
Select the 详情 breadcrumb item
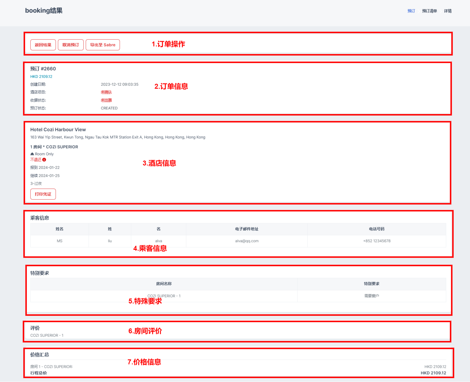[x=448, y=11]
